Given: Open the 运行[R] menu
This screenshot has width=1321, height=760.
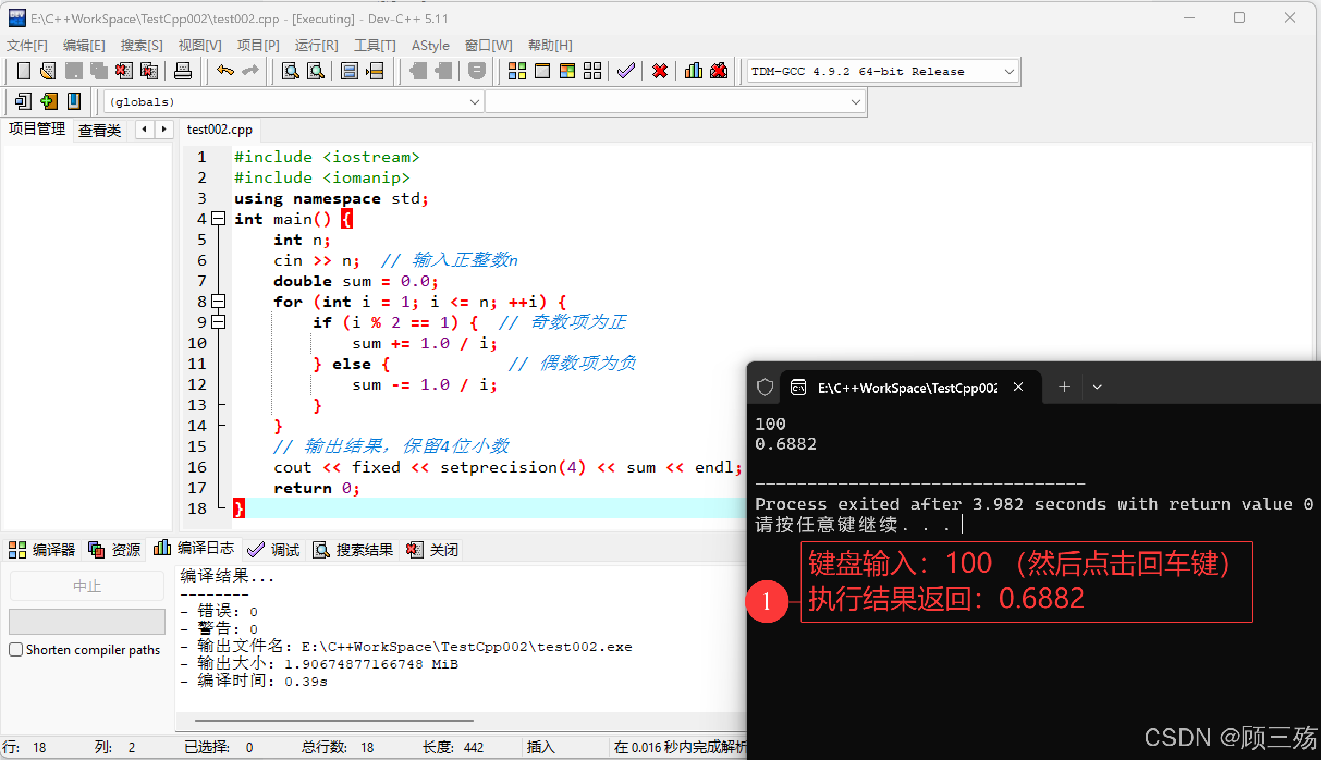Looking at the screenshot, I should [x=316, y=45].
